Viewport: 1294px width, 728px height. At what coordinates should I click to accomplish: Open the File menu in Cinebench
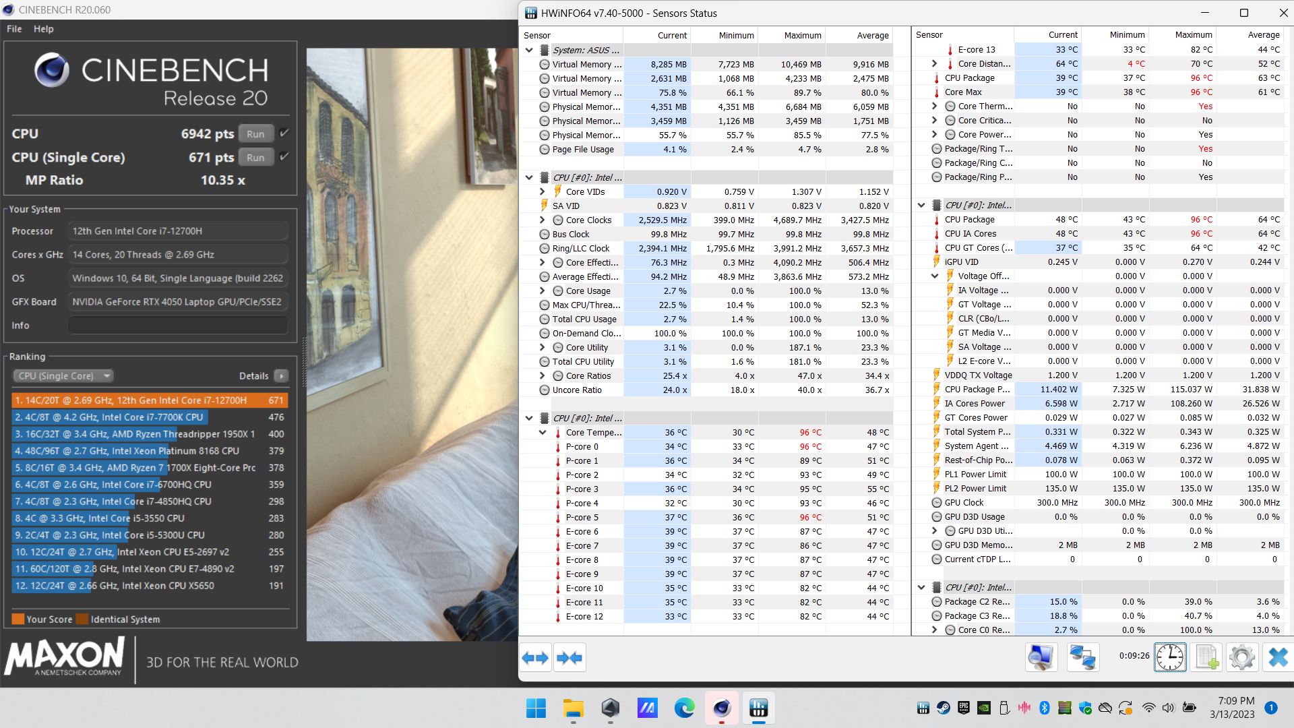tap(13, 28)
